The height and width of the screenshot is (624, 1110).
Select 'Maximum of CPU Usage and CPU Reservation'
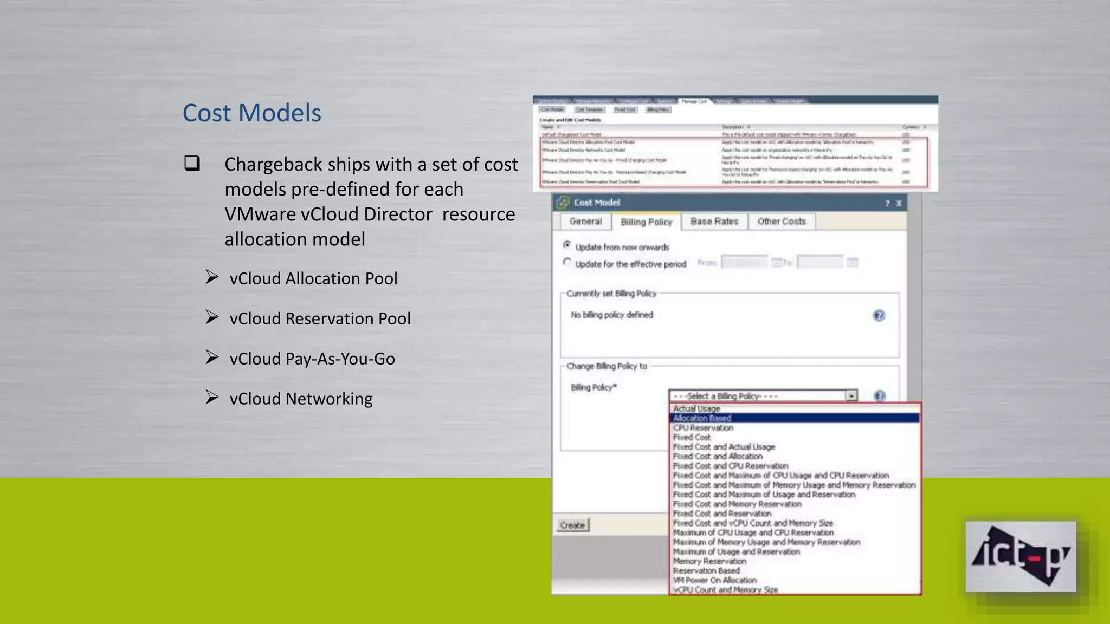tap(795, 533)
